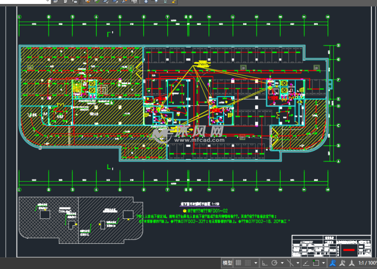Screen dimensions: 377x269
Task: Click the red bar in title block
Action: tap(349, 251)
